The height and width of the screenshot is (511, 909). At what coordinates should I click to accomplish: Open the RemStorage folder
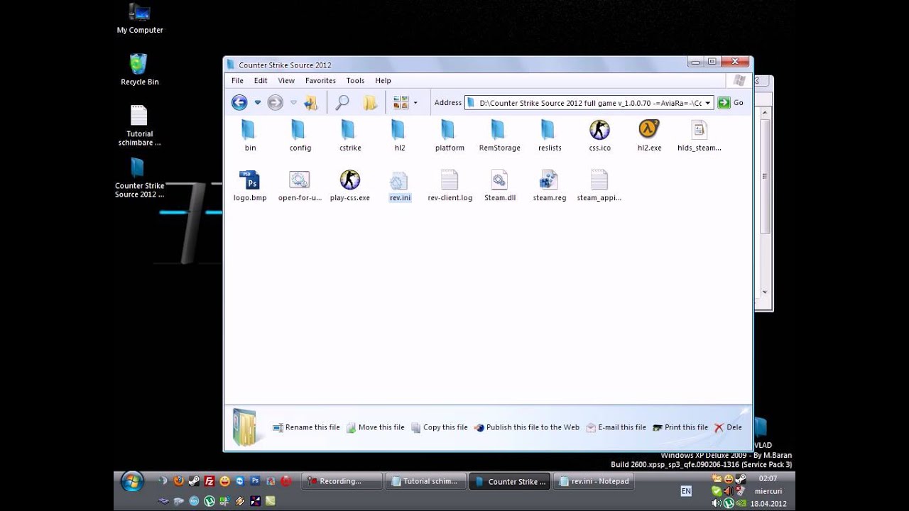point(499,136)
